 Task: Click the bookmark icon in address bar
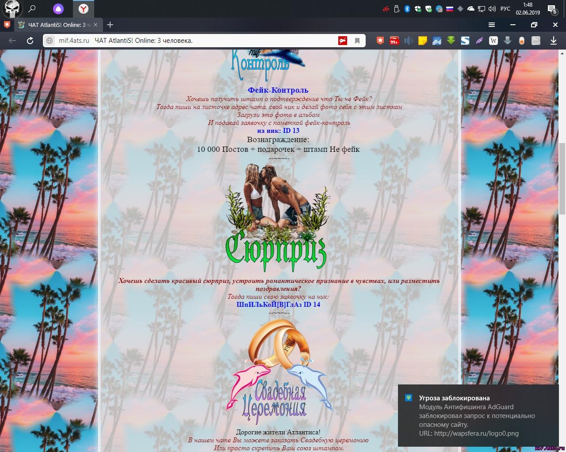pyautogui.click(x=357, y=41)
